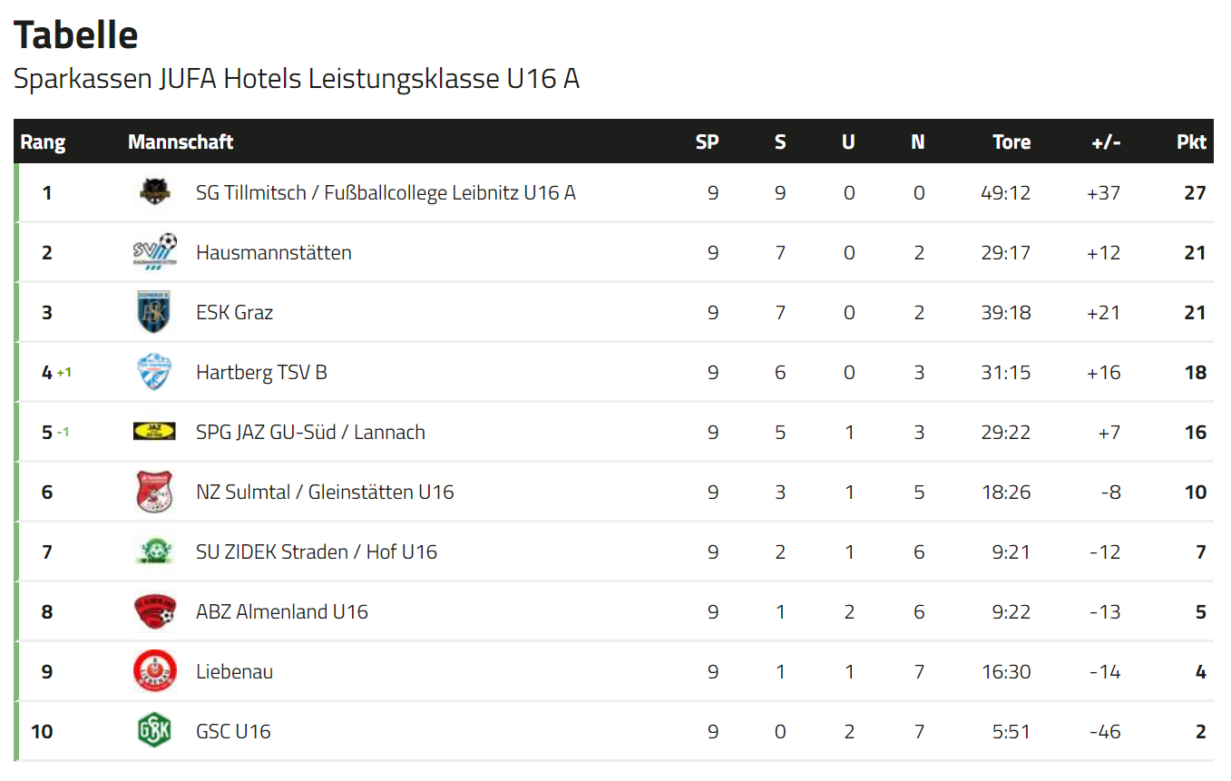Viewport: 1231px width, 781px height.
Task: Open SG Tillmitsch / Fußballcollege Leibnitz team link
Action: pos(386,192)
